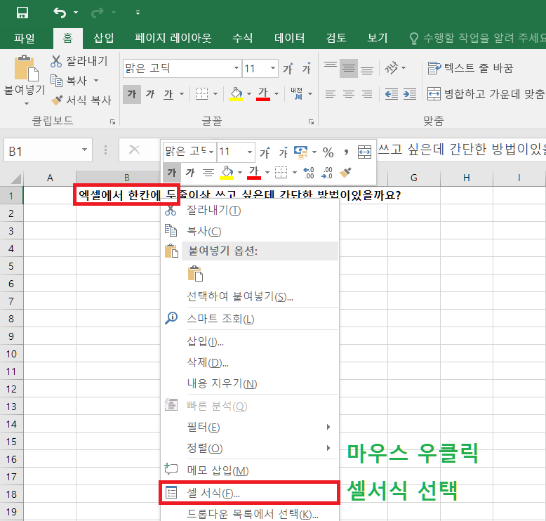The image size is (546, 521).
Task: Choose 복사(C) from context menu
Action: tap(250, 231)
